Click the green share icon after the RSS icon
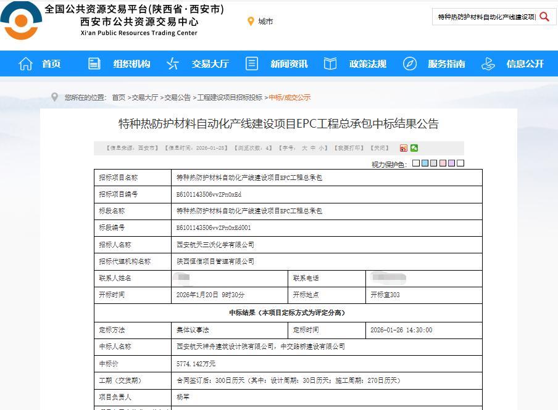This screenshot has height=410, width=558. tap(415, 148)
